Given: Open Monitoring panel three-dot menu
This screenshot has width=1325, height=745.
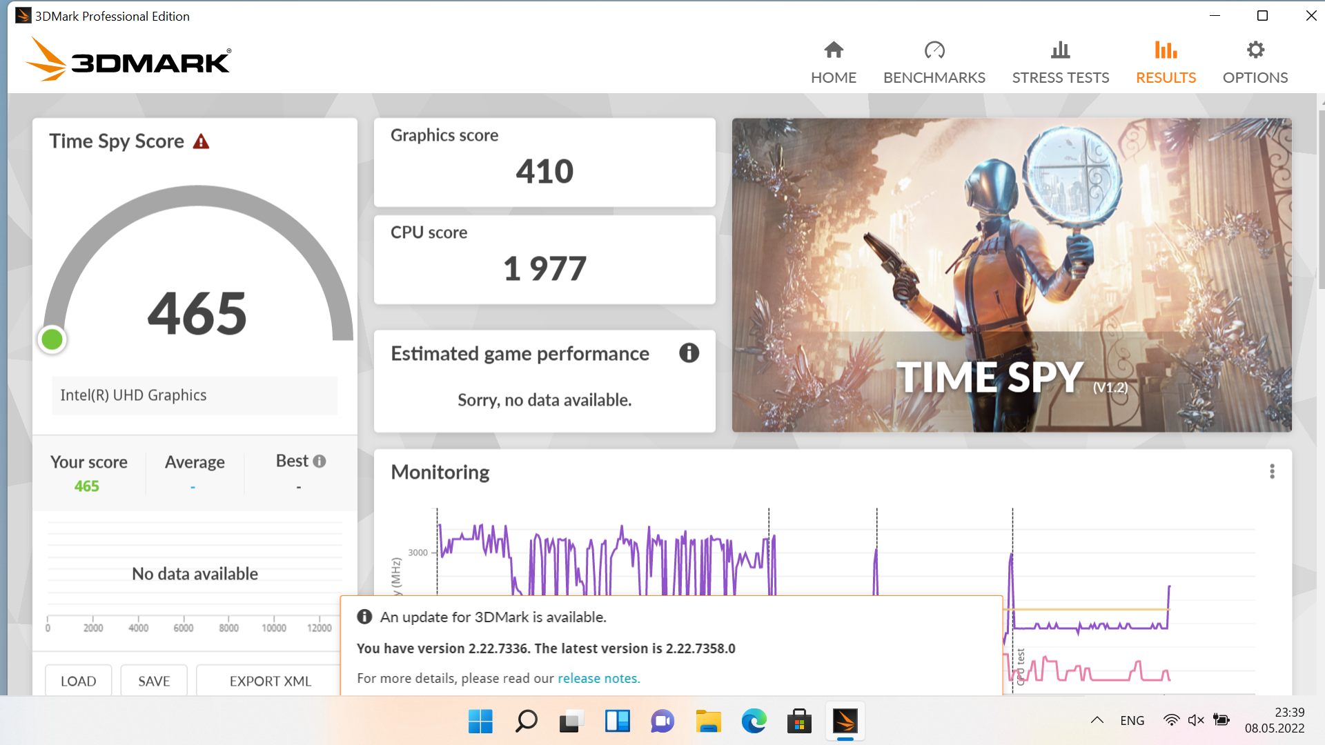Looking at the screenshot, I should 1272,472.
